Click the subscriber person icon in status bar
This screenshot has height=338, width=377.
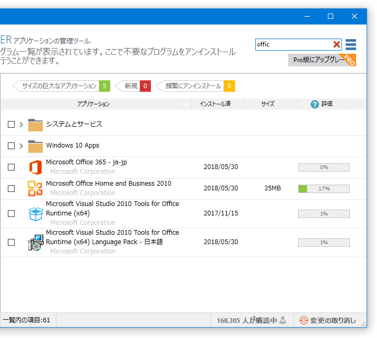click(283, 320)
